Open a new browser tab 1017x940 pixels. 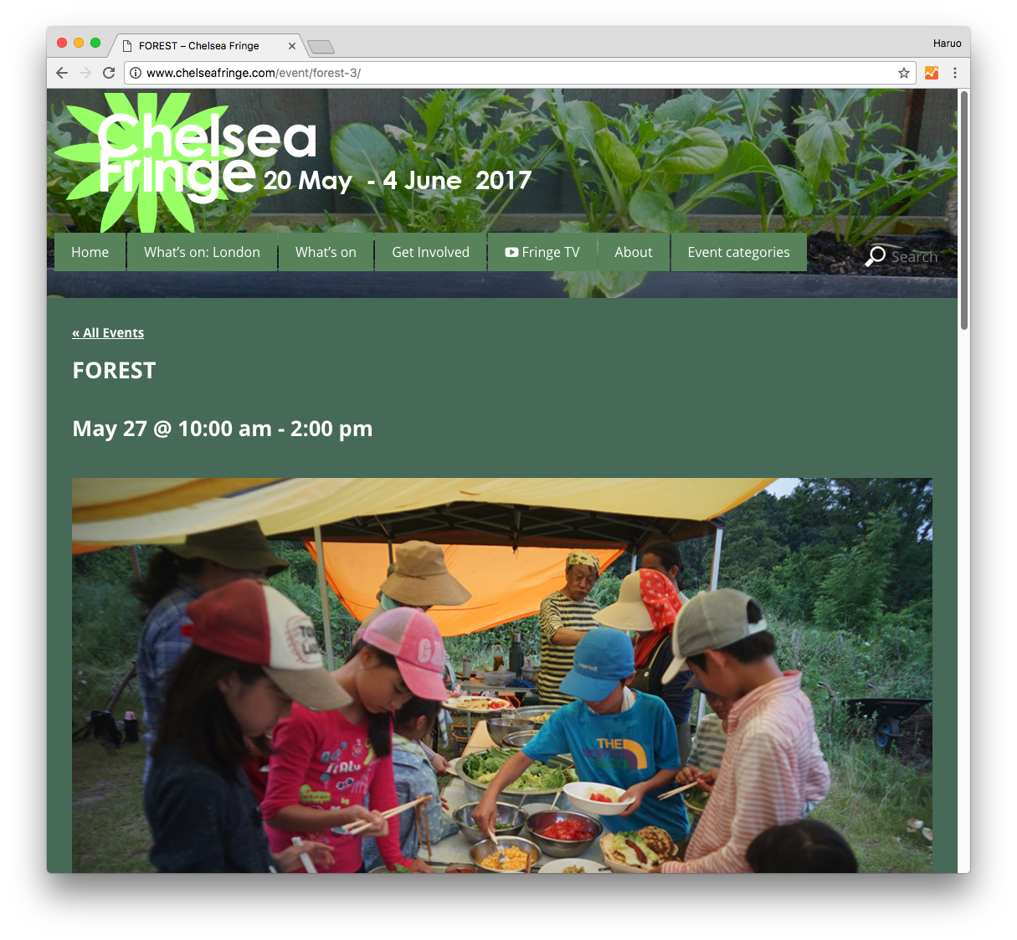pyautogui.click(x=321, y=46)
